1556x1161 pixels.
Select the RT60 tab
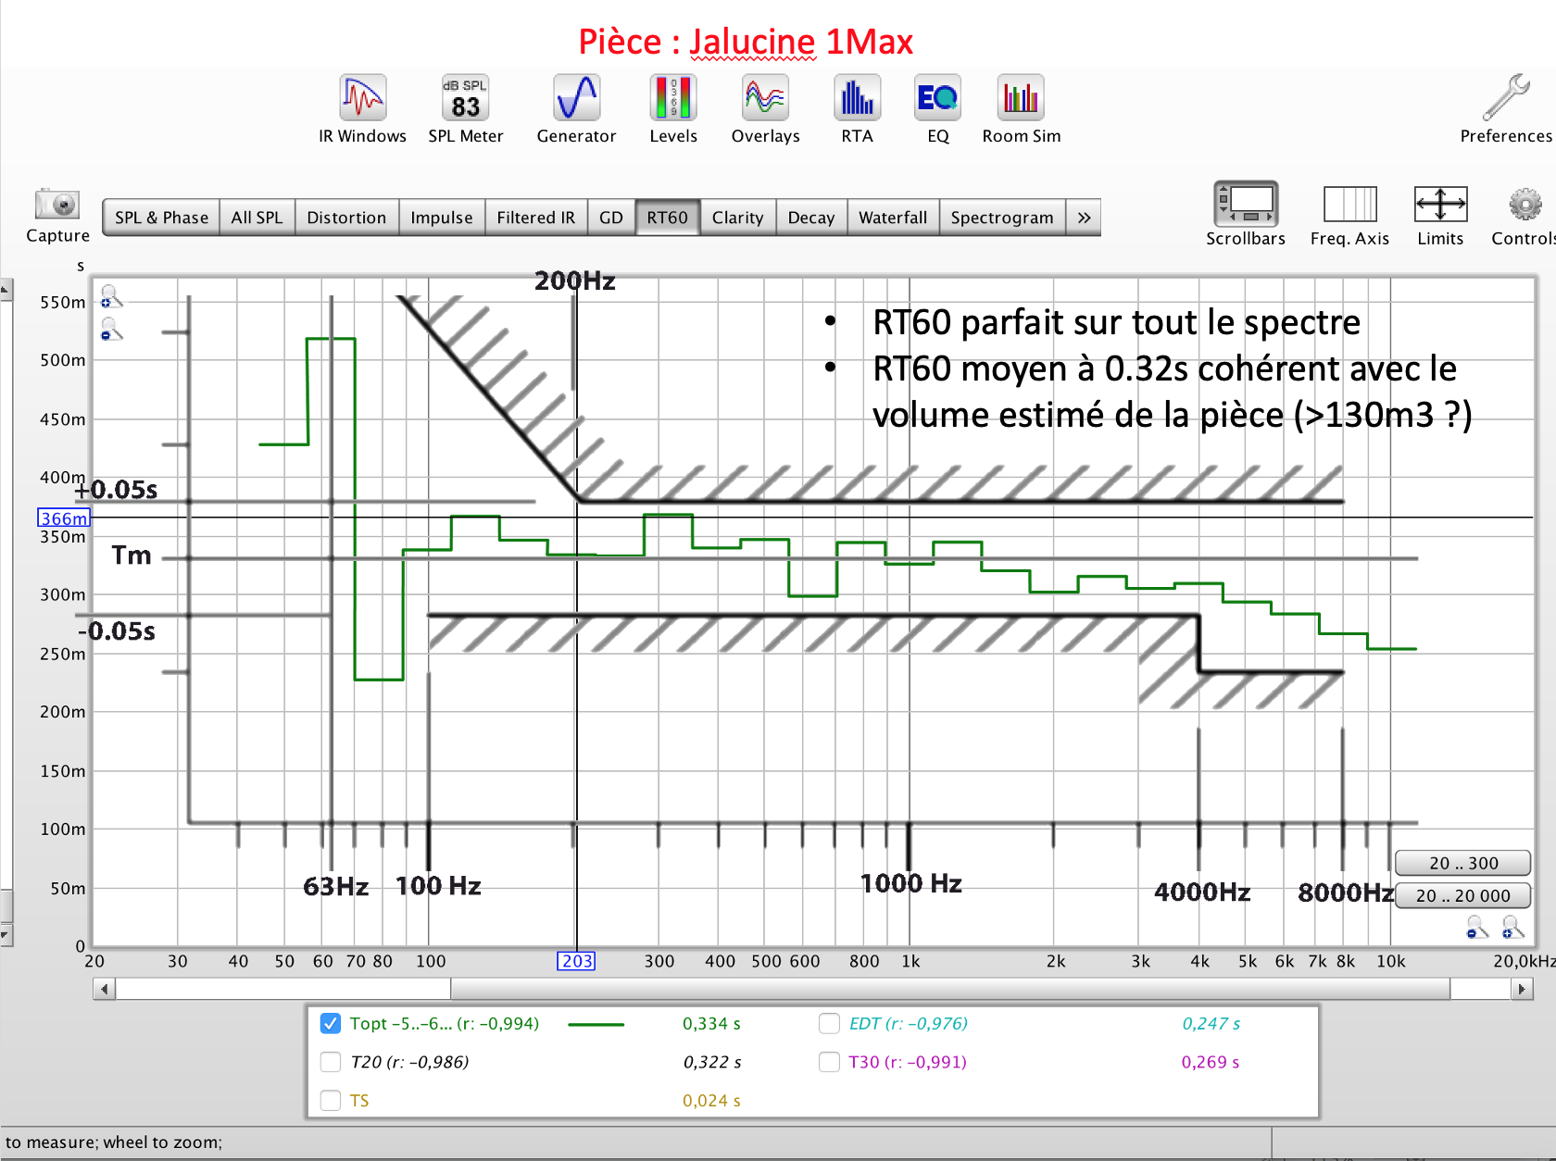point(668,218)
